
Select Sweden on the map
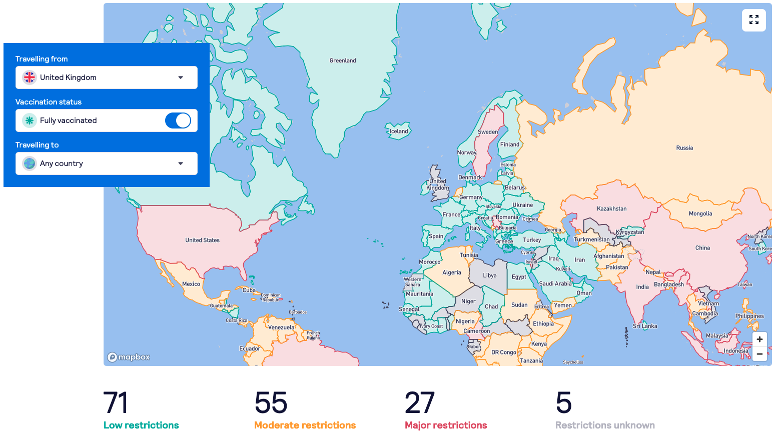pyautogui.click(x=488, y=132)
